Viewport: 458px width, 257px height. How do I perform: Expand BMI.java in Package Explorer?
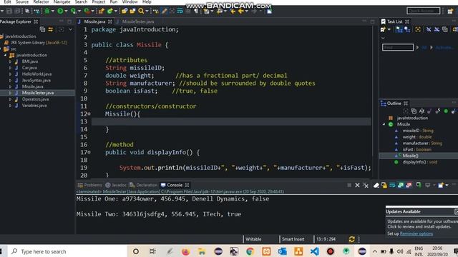[x=10, y=61]
